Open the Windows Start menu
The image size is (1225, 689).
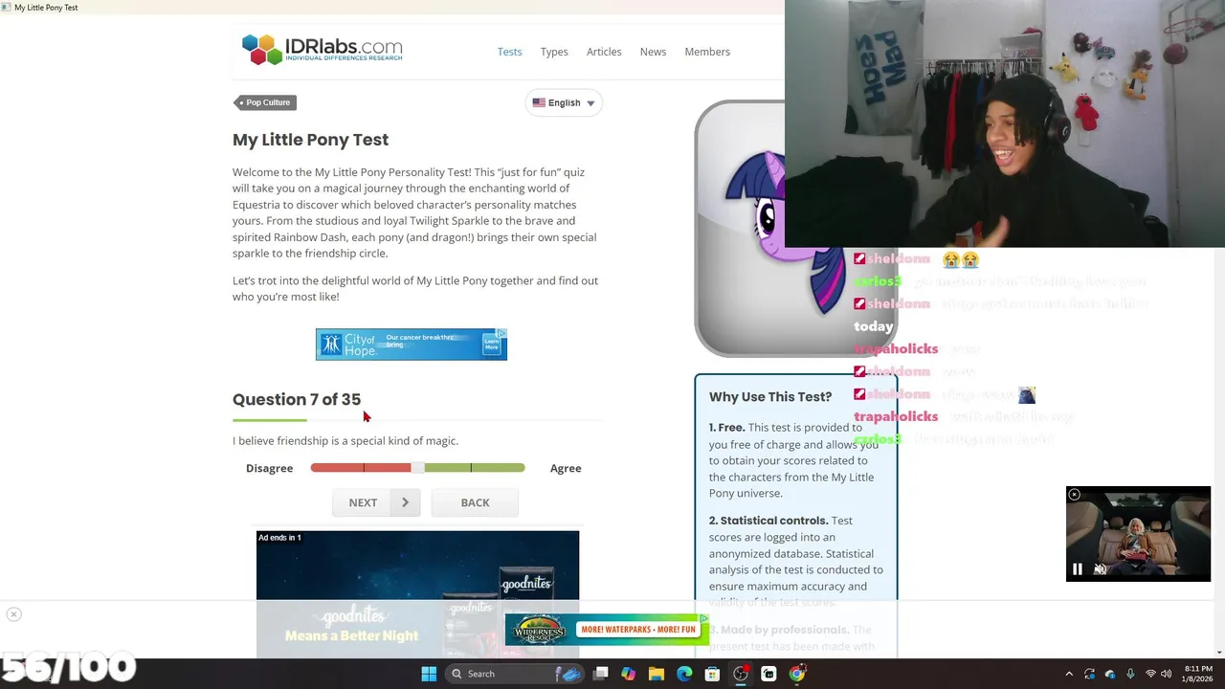click(x=429, y=674)
